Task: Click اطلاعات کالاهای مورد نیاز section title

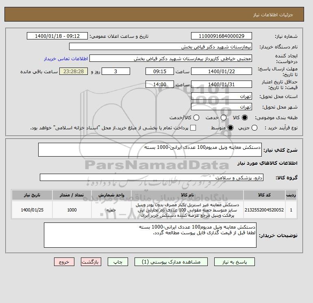Action: [x=267, y=163]
